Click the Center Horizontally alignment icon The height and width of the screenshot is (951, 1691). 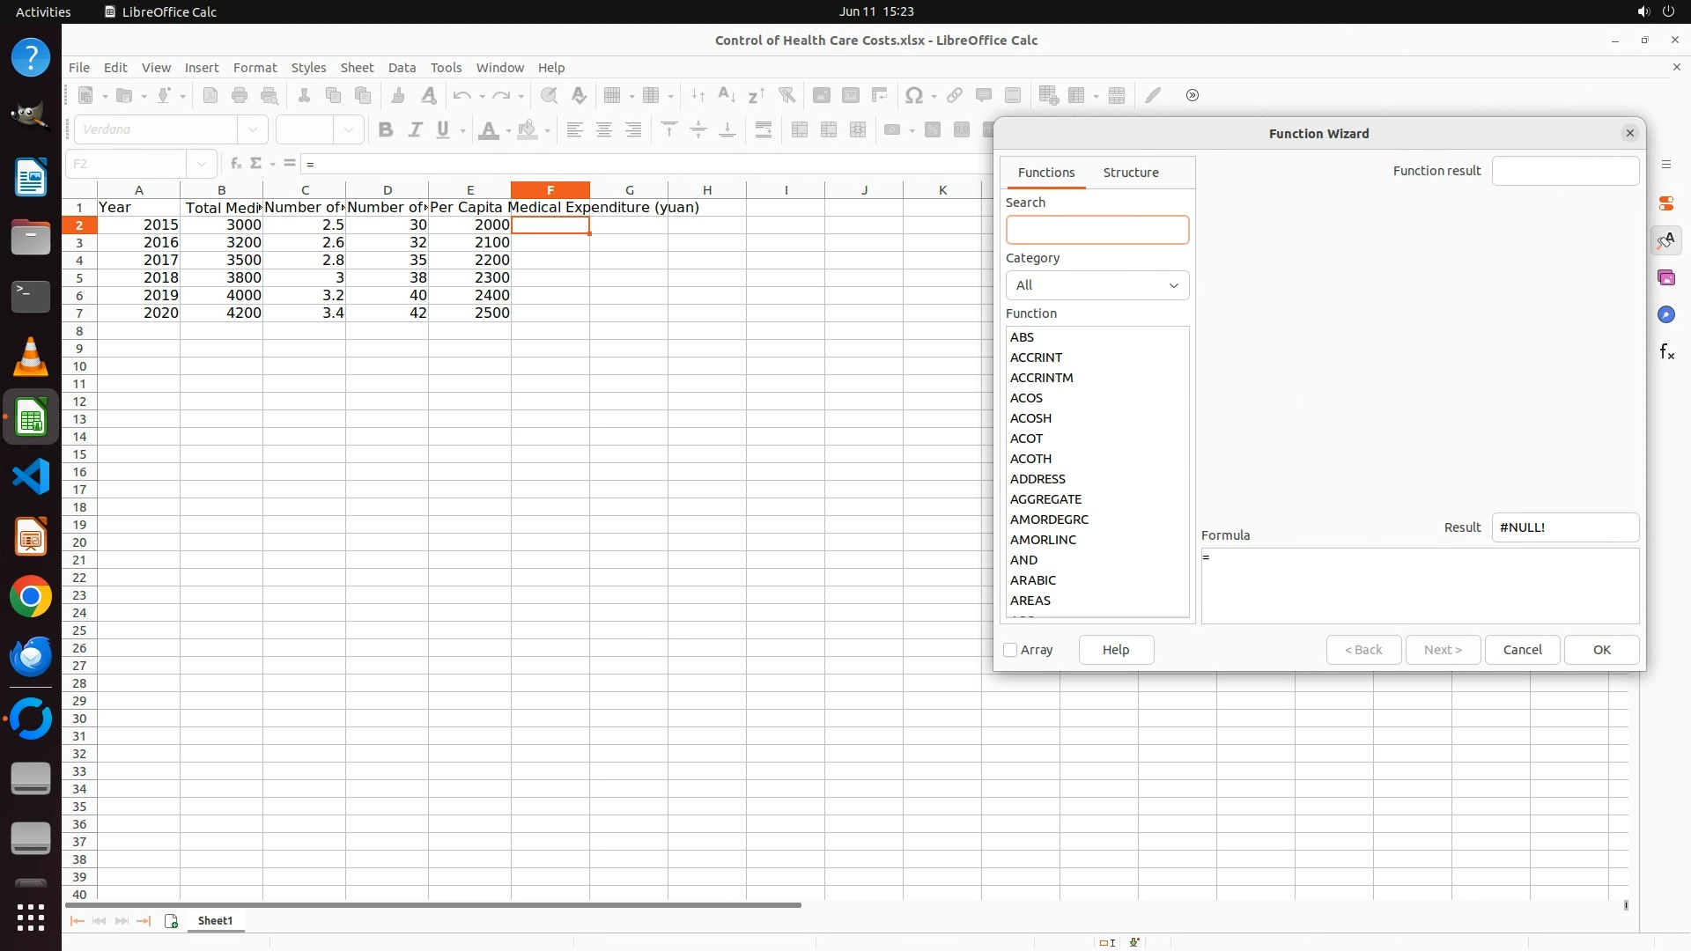[604, 130]
